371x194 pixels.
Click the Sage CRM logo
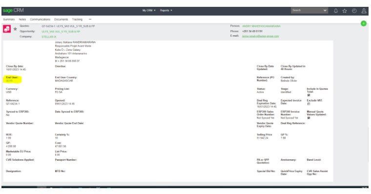point(13,10)
